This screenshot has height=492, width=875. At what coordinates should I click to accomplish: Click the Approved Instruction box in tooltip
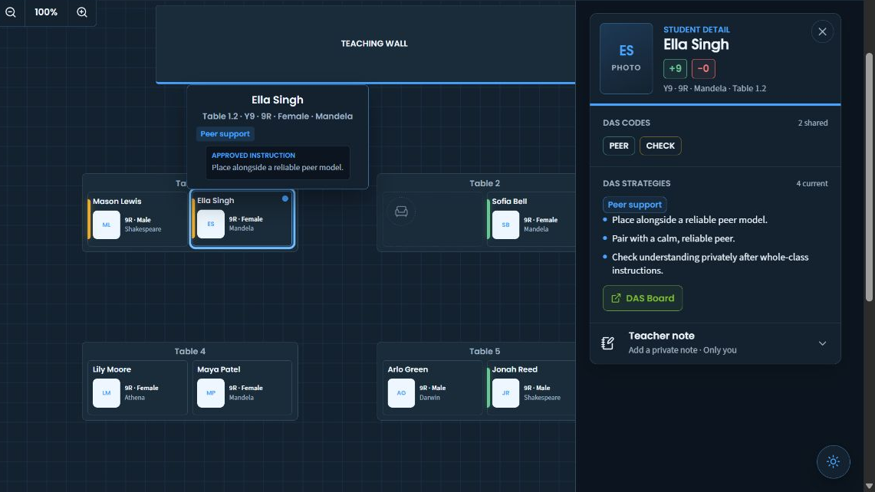point(278,162)
